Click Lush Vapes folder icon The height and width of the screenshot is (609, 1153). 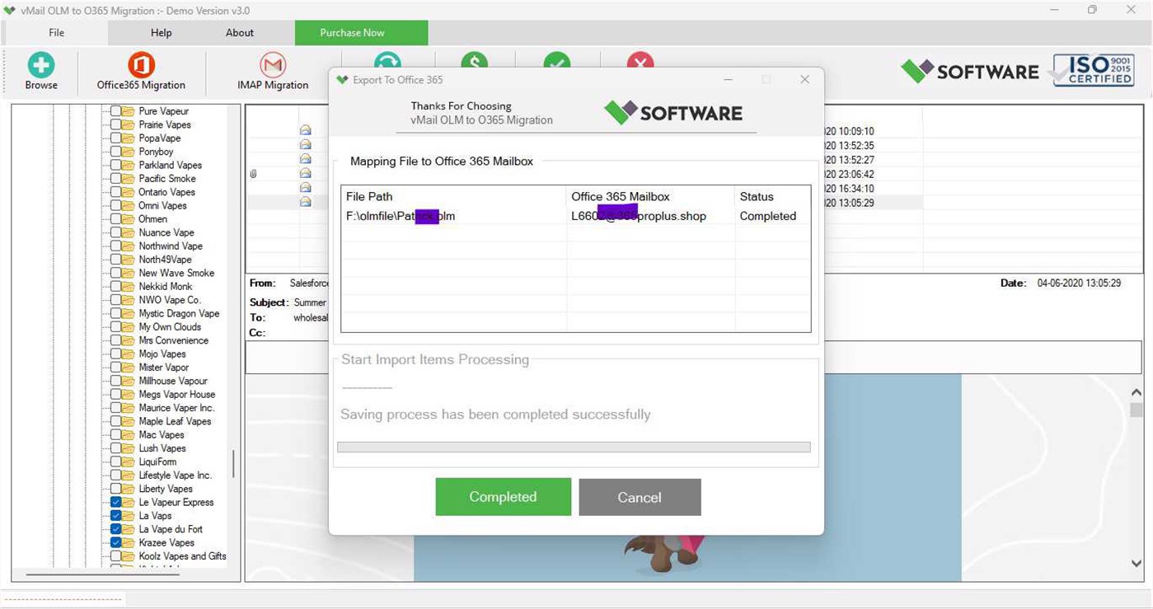coord(129,448)
